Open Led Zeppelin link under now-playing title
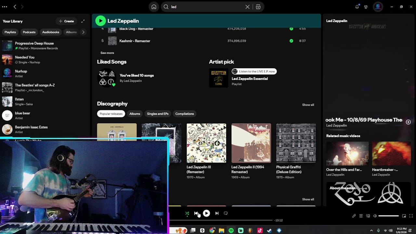The image size is (416, 234). (336, 125)
